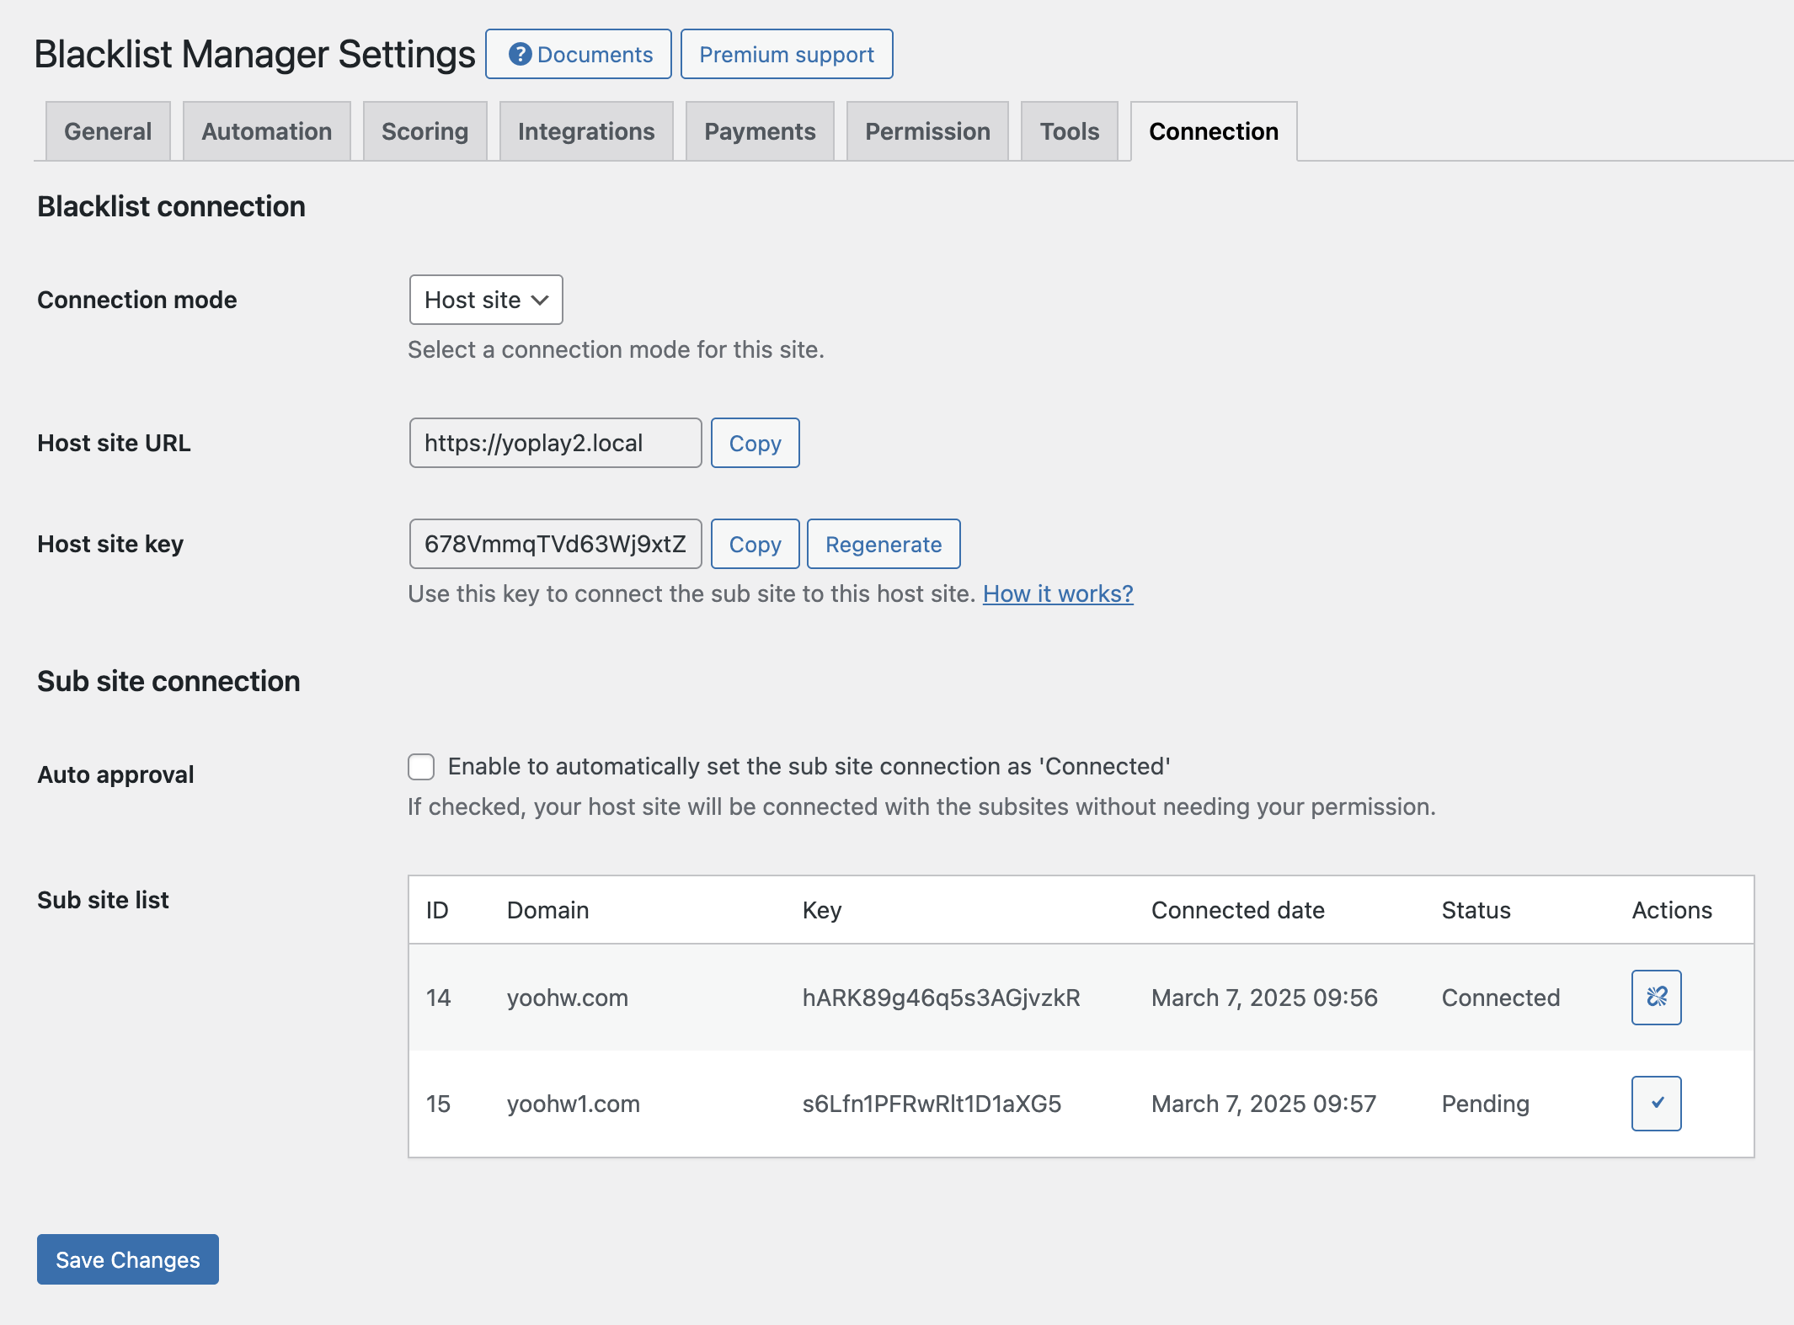Switch to the General tab
This screenshot has width=1794, height=1325.
tap(108, 131)
